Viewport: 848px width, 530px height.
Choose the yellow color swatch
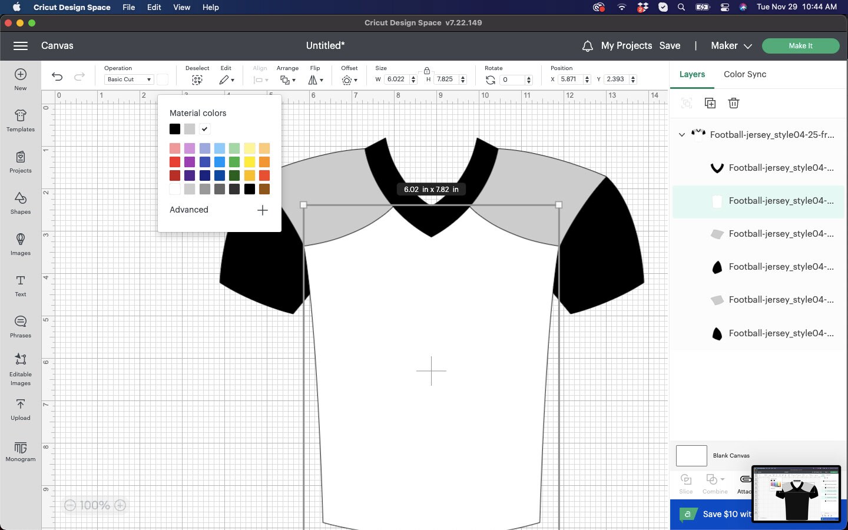pos(249,162)
